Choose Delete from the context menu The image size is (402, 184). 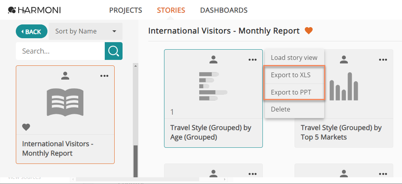pos(294,109)
